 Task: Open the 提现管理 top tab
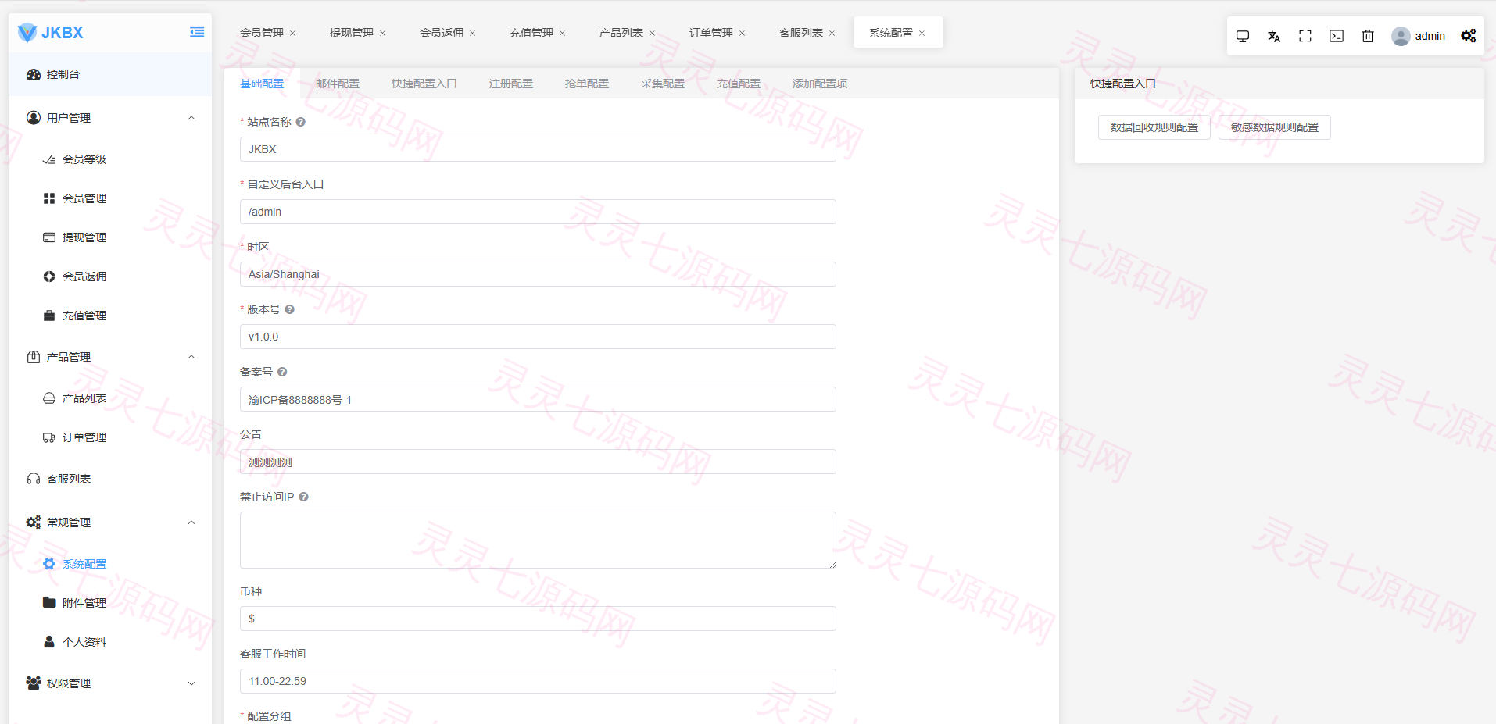click(352, 33)
